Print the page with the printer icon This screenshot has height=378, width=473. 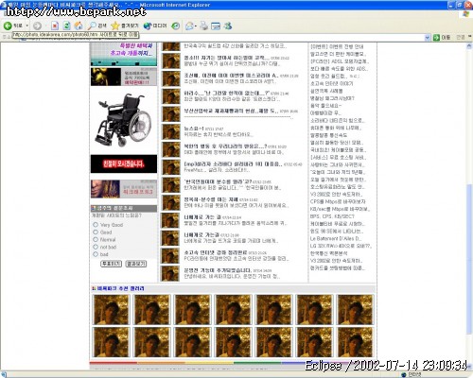[x=204, y=26]
